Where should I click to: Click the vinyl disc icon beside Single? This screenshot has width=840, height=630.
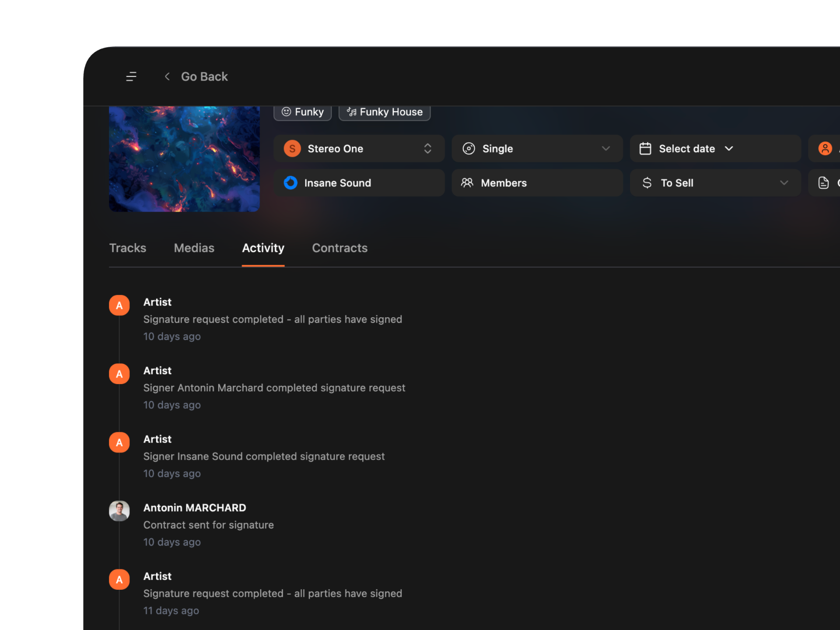pos(469,149)
